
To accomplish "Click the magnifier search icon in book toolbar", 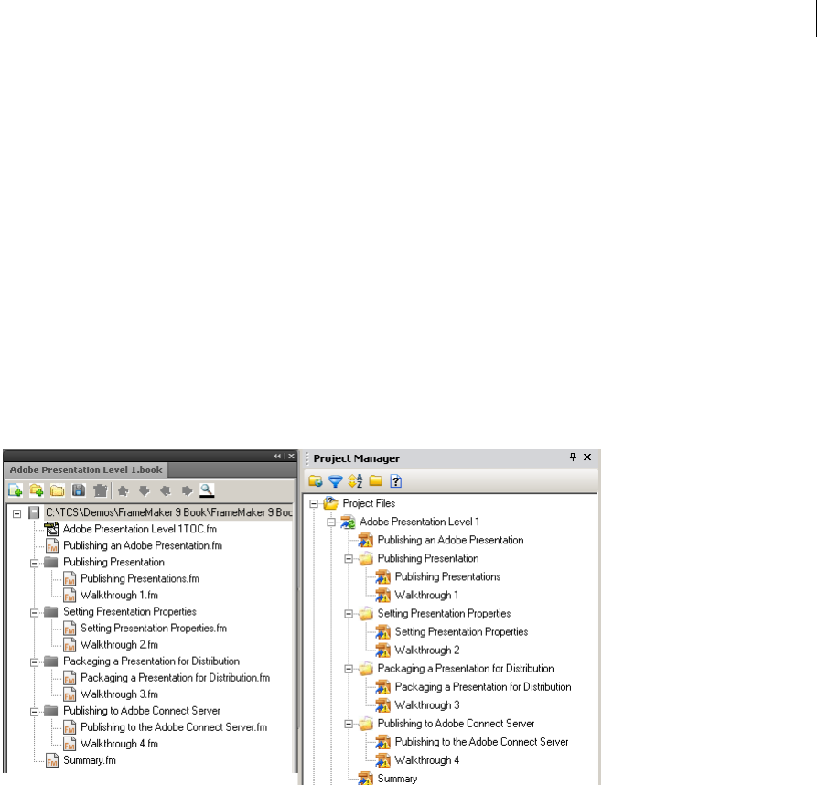I will pos(207,490).
